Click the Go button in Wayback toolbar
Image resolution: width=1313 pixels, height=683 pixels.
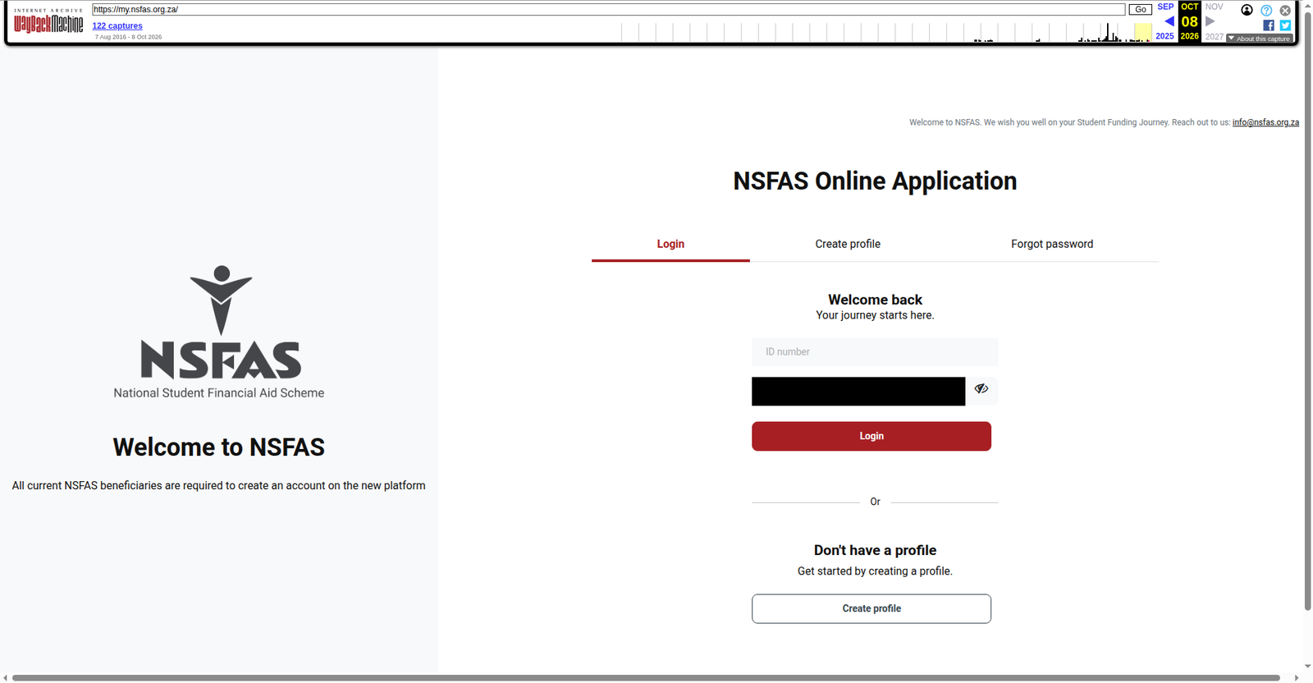pos(1141,9)
